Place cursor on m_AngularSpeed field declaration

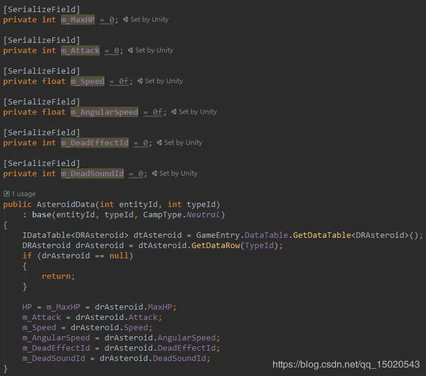pyautogui.click(x=105, y=112)
